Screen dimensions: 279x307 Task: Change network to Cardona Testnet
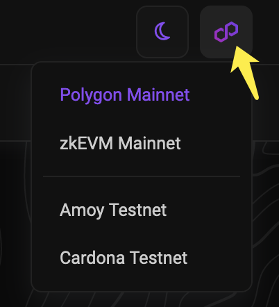(x=124, y=258)
